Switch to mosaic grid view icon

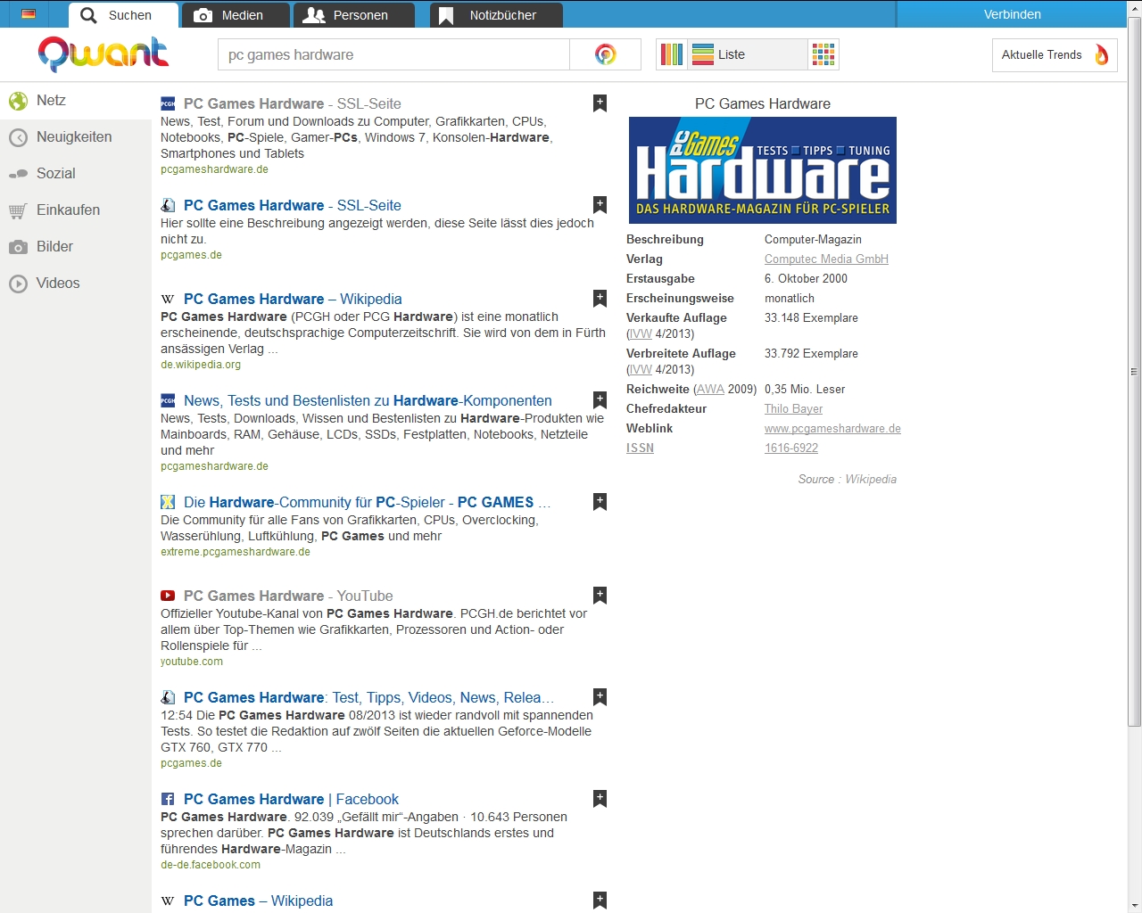click(x=823, y=54)
